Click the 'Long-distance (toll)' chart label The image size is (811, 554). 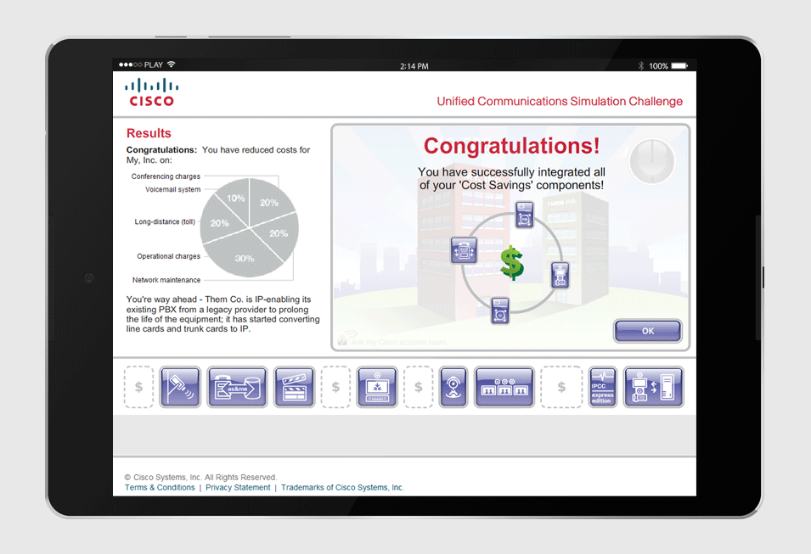click(165, 221)
